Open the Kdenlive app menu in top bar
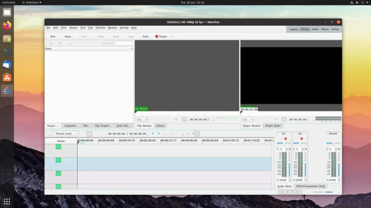This screenshot has width=371, height=208. pos(32,2)
